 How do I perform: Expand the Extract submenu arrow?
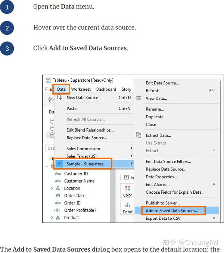(214, 150)
